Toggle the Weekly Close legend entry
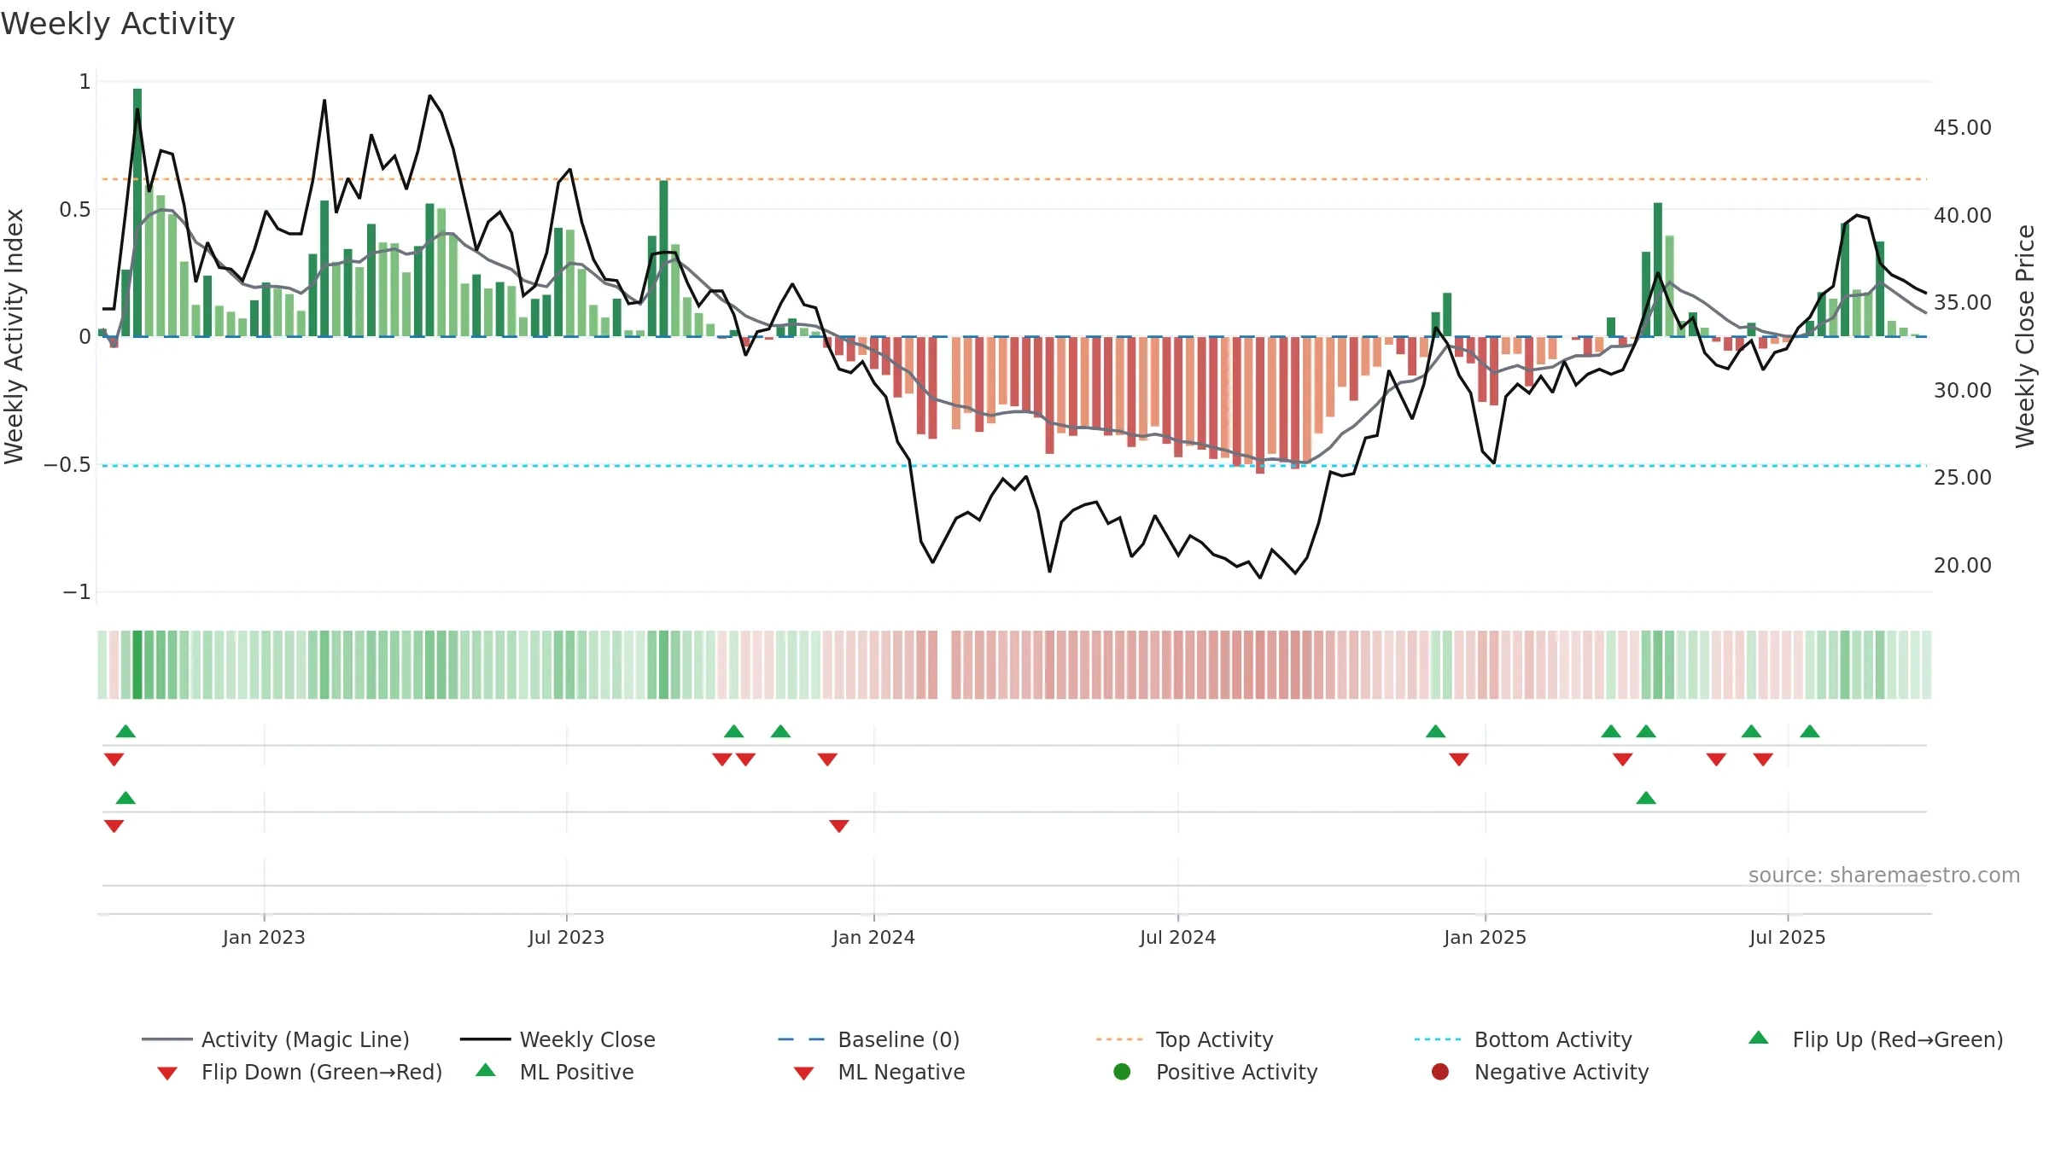The width and height of the screenshot is (2049, 1152). (557, 1039)
